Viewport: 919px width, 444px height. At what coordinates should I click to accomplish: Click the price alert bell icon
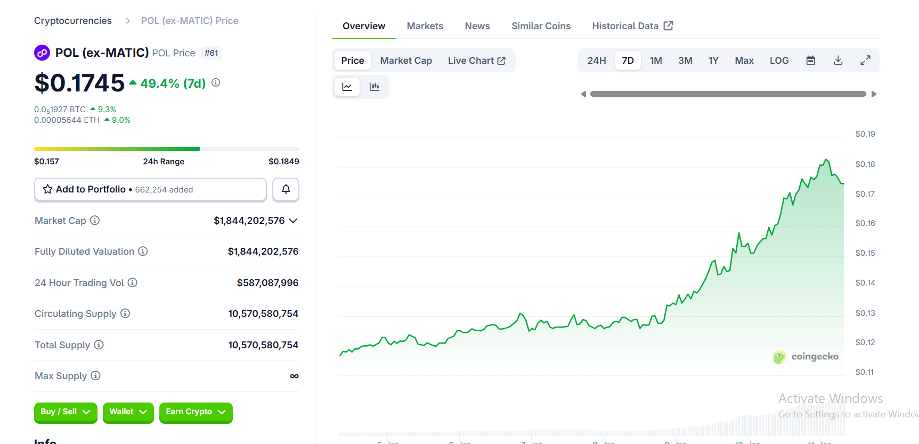tap(286, 189)
